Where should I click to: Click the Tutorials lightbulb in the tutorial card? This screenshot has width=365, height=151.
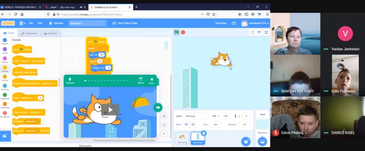(70, 81)
